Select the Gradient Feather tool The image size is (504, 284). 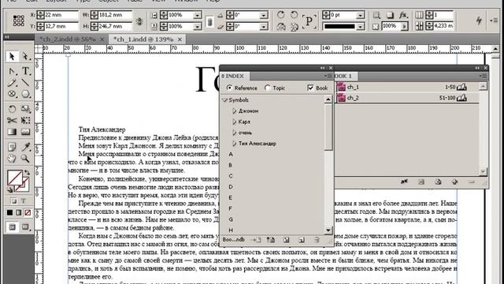click(x=25, y=132)
